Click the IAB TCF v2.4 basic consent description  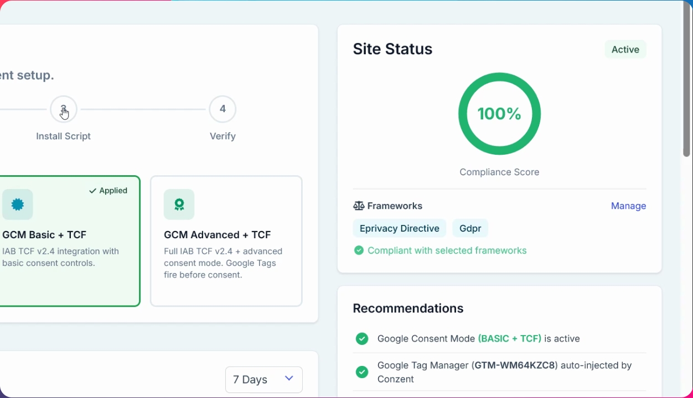(61, 257)
